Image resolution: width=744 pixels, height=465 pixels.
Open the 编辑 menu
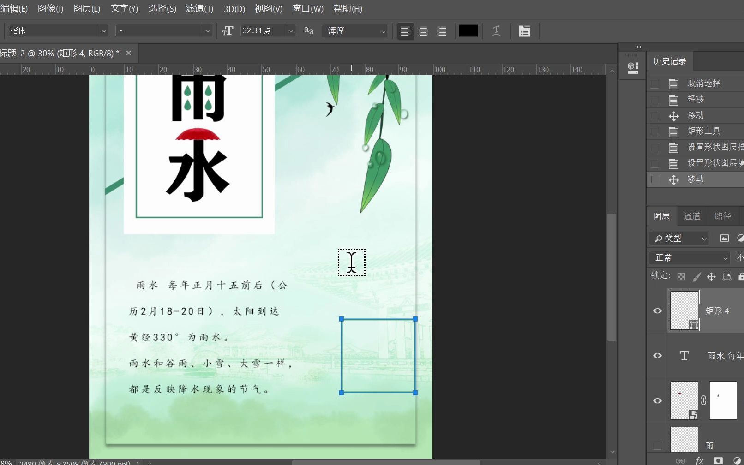pos(14,9)
